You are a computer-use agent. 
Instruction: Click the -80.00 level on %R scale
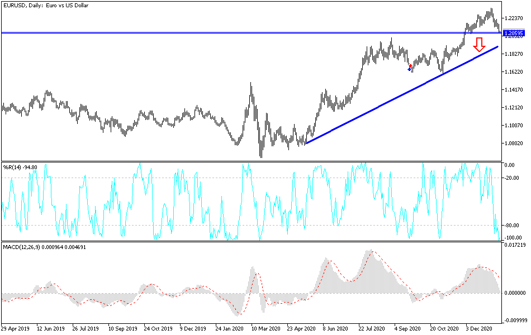point(511,226)
